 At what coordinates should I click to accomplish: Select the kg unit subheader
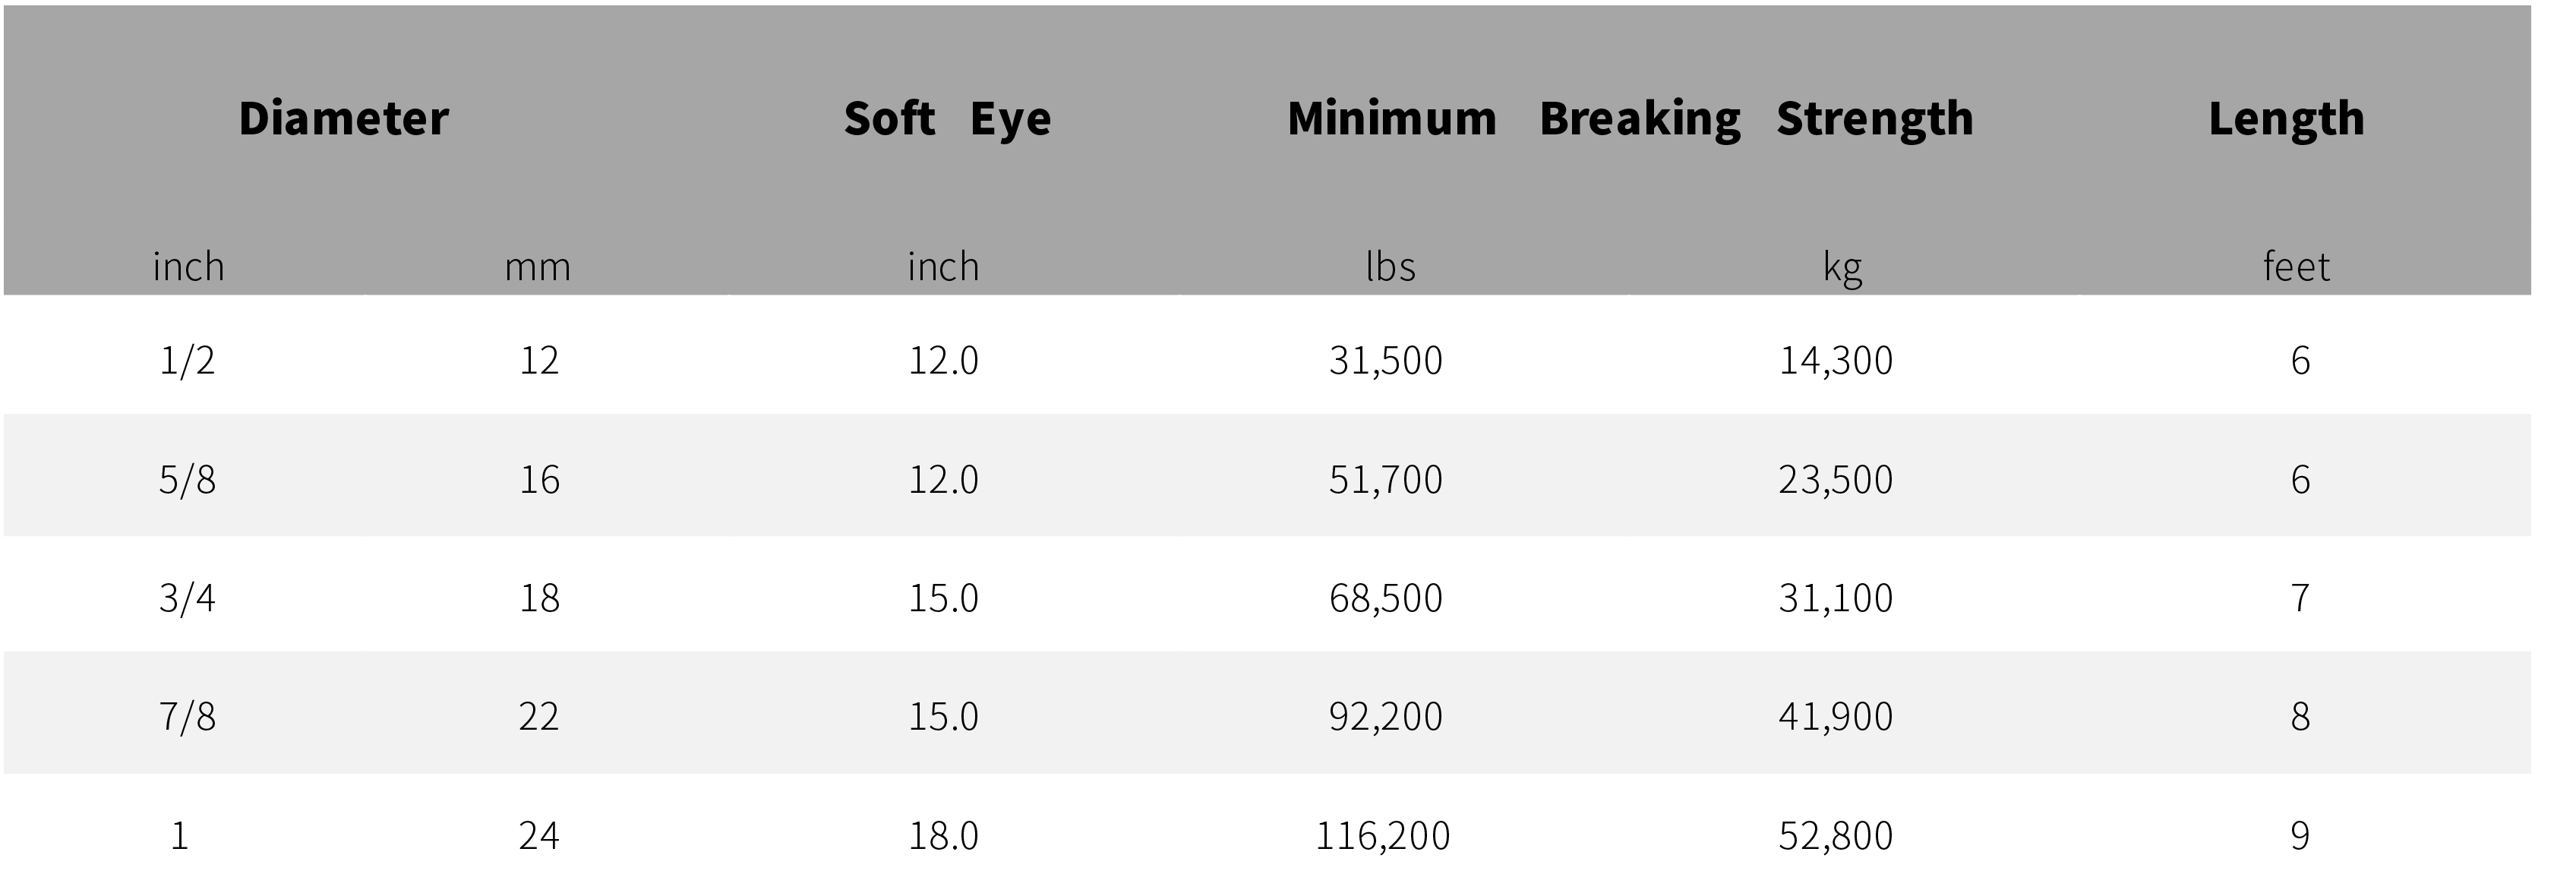1842,268
